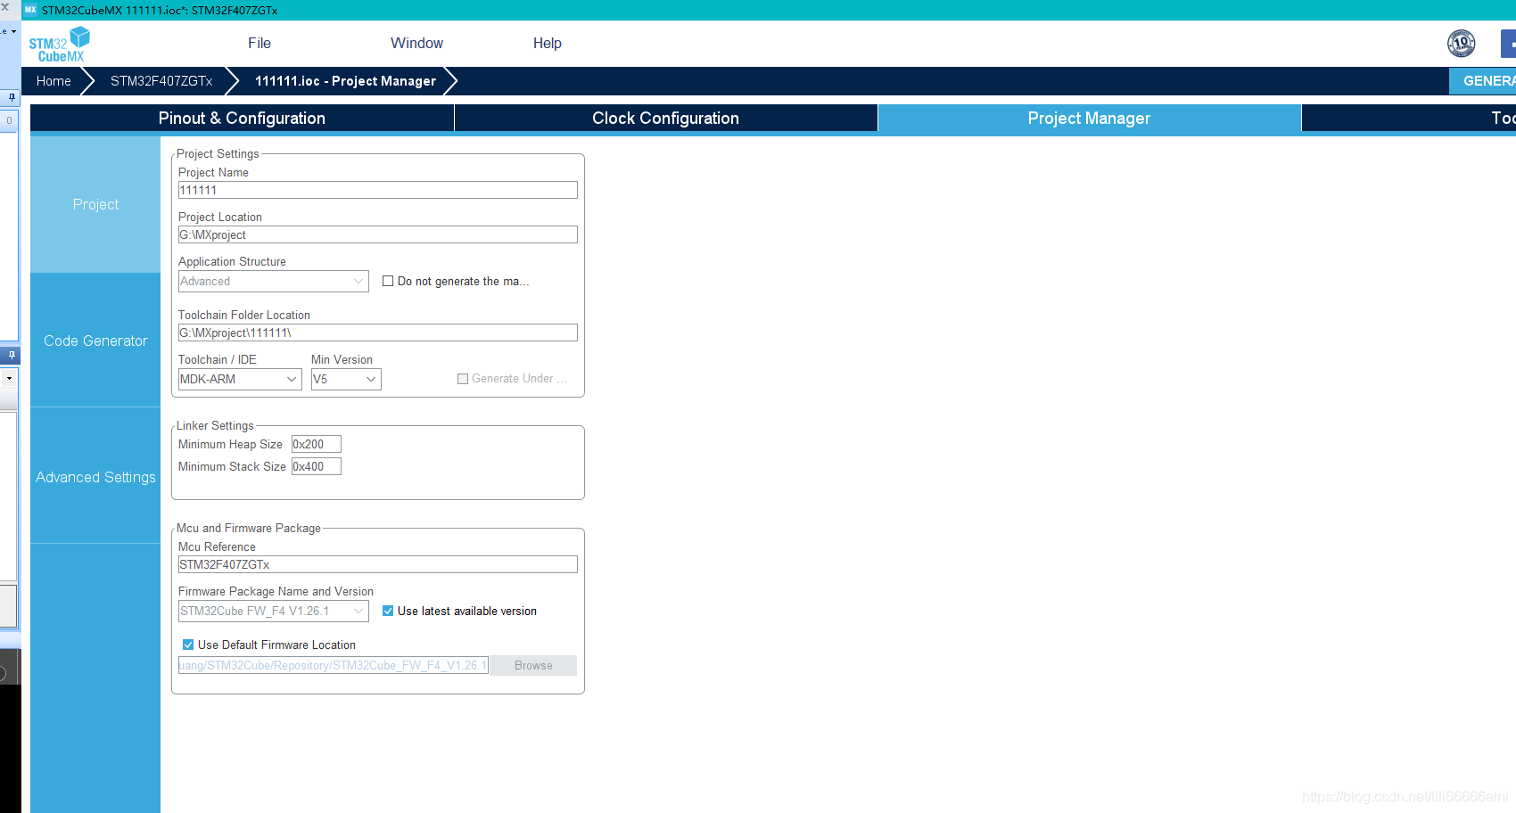Click the STM32CubeMX logo icon
The height and width of the screenshot is (813, 1516).
click(x=60, y=44)
